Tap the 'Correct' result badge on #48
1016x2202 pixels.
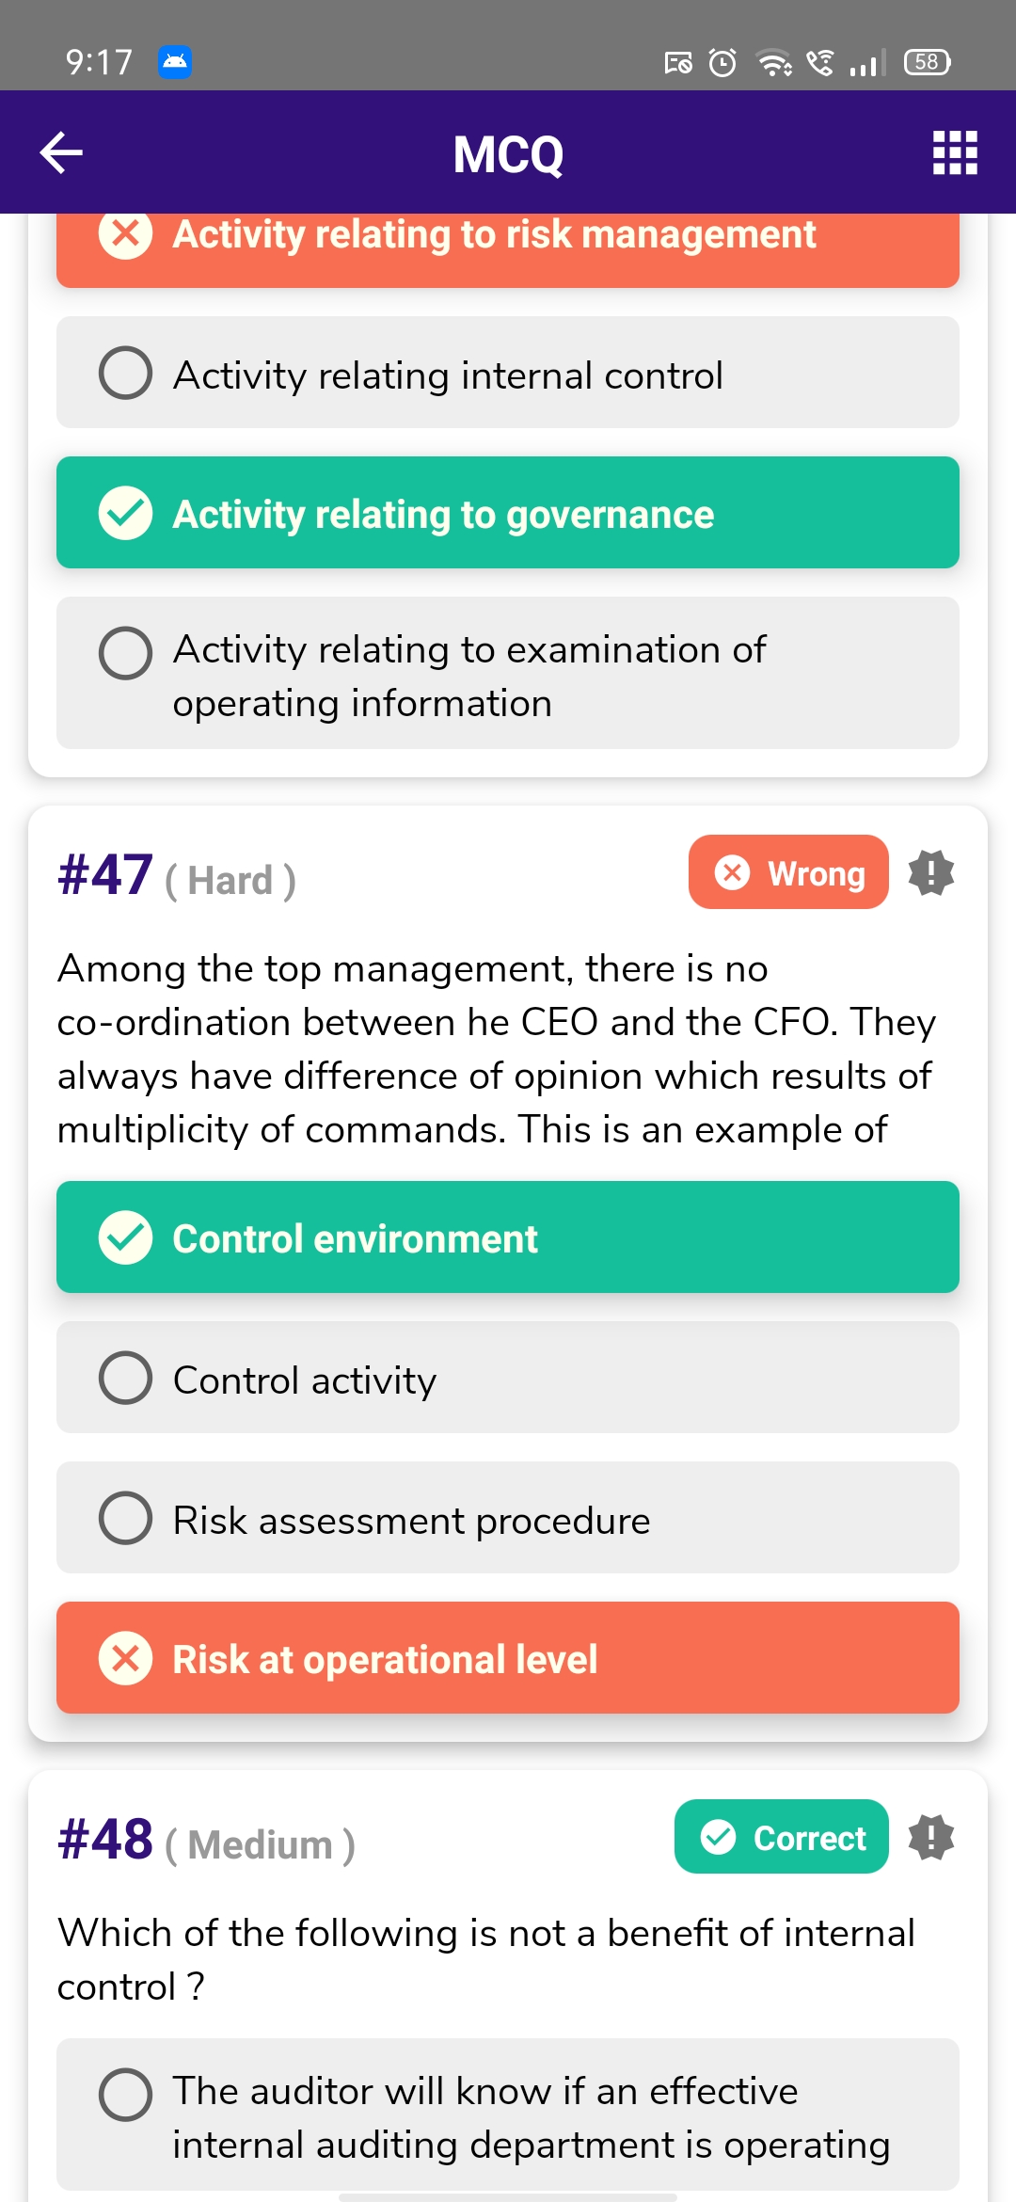pos(781,1837)
